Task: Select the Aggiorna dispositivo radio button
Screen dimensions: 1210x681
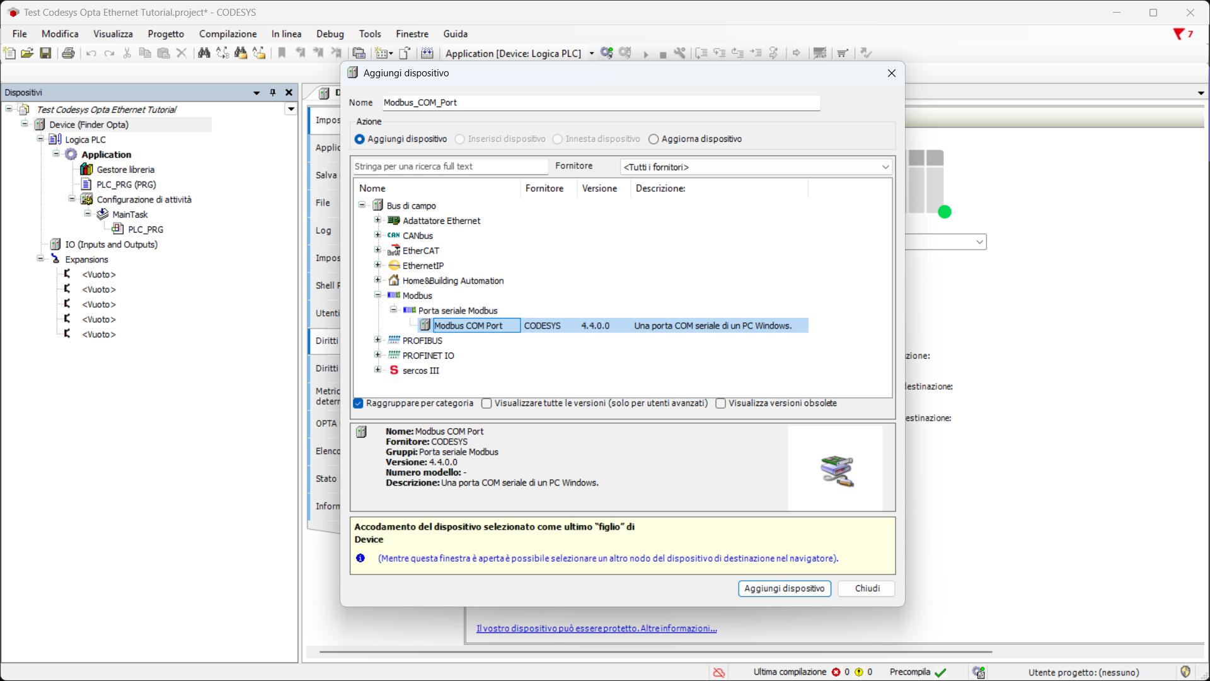Action: click(x=654, y=139)
